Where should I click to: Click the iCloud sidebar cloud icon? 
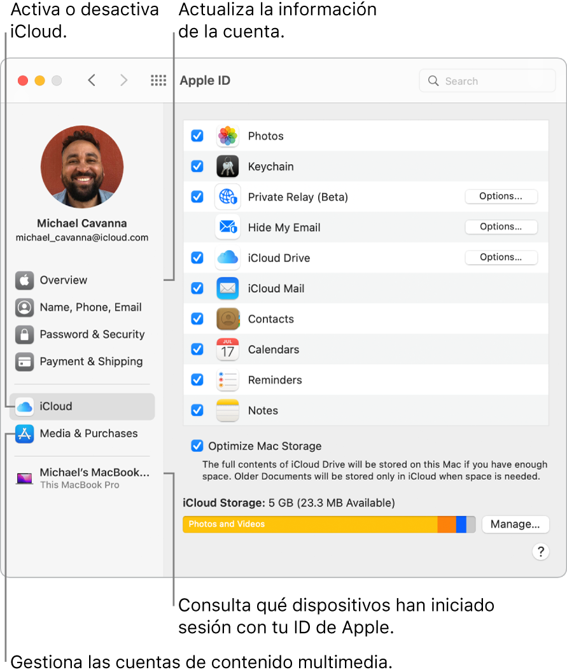[x=24, y=406]
